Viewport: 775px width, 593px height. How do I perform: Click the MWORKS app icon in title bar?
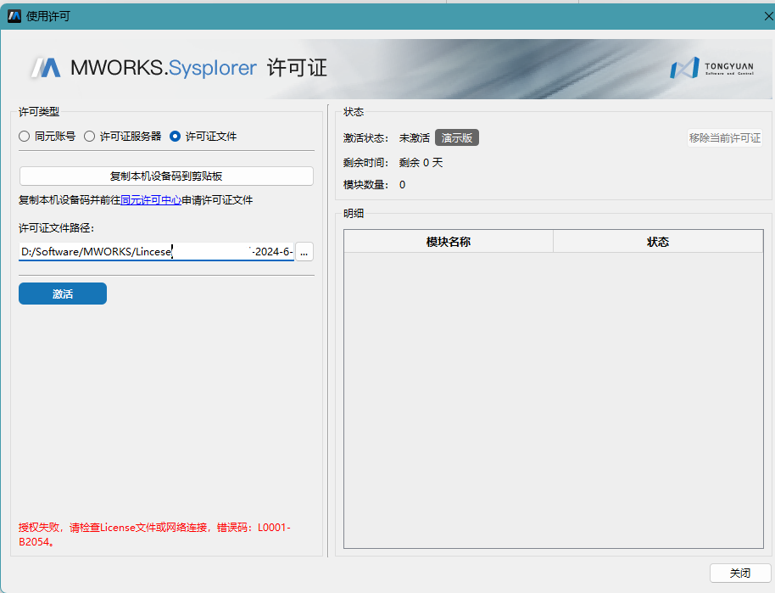pos(14,16)
